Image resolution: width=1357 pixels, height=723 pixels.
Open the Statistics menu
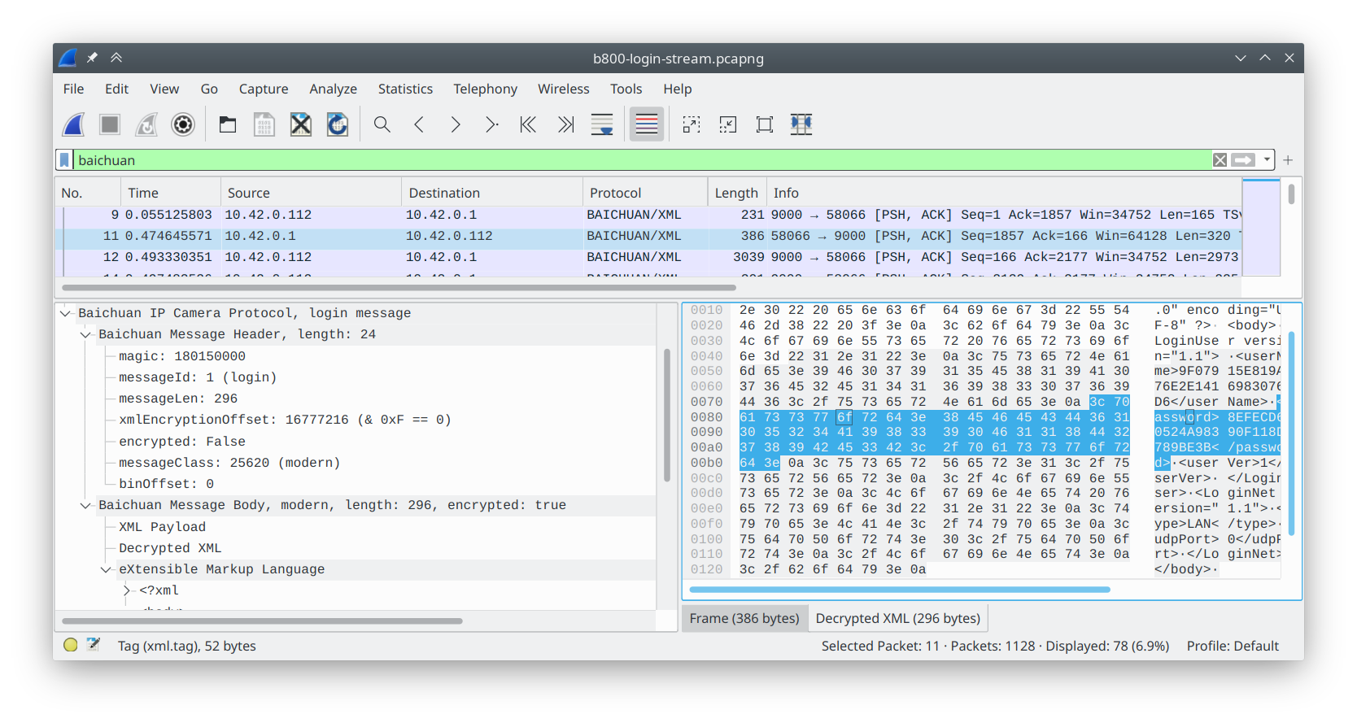pos(405,89)
